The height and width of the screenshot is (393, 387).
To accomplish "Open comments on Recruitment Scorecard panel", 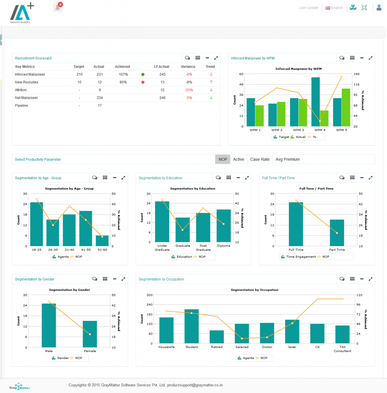I will 188,58.
